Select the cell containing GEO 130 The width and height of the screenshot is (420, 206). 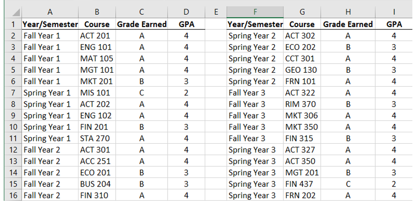click(x=302, y=70)
